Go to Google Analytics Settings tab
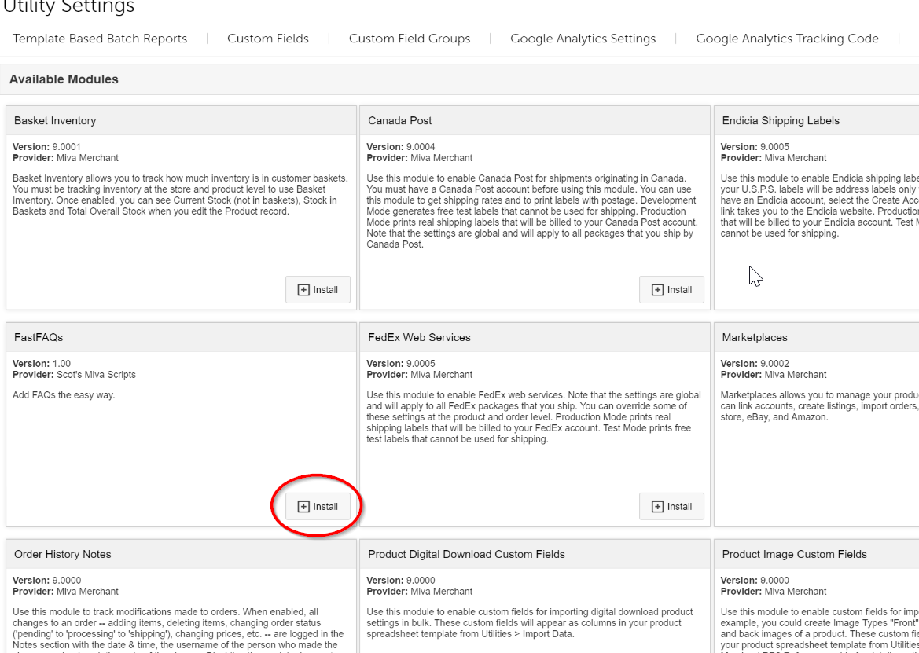This screenshot has width=919, height=653. [x=583, y=39]
